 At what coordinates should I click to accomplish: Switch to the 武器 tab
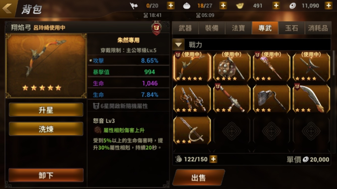point(185,28)
